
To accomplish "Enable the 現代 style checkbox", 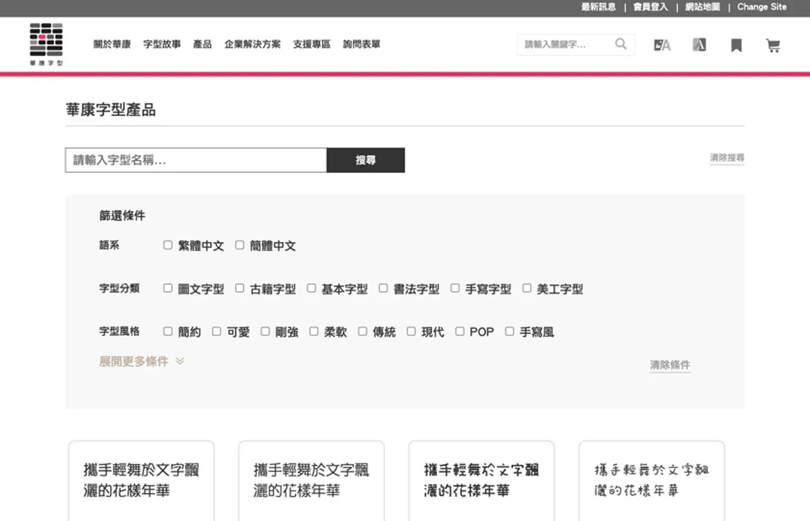I will [x=411, y=331].
